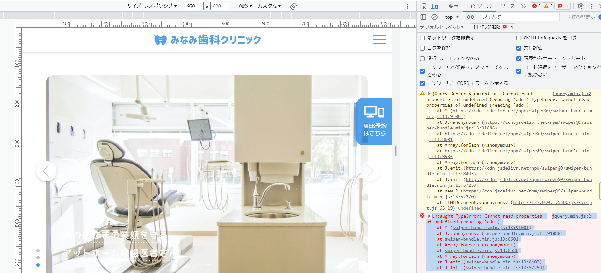Uncheck コード評価をユーザー アクション checkbox
601x273 pixels.
(518, 71)
